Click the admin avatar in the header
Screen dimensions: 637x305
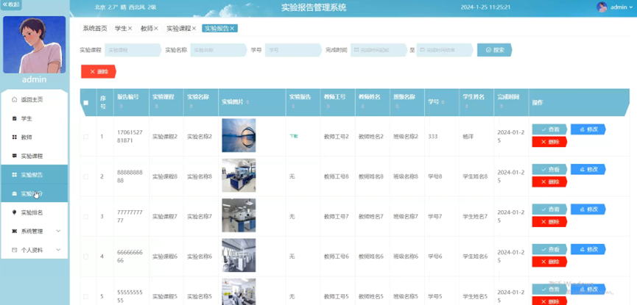coord(602,7)
